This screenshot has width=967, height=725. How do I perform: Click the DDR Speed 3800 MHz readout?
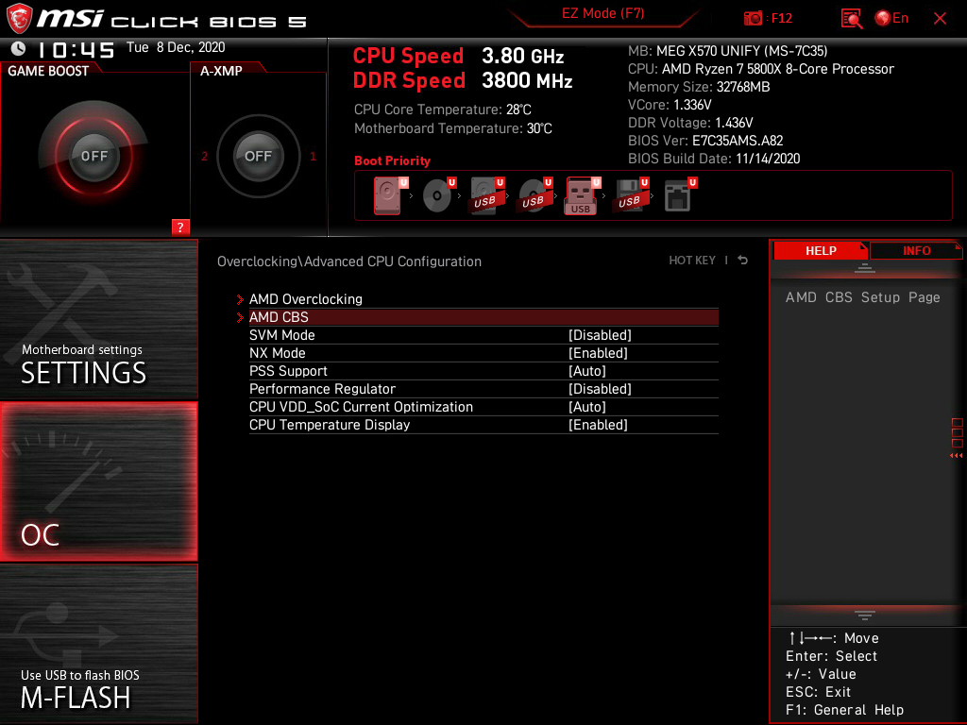463,81
